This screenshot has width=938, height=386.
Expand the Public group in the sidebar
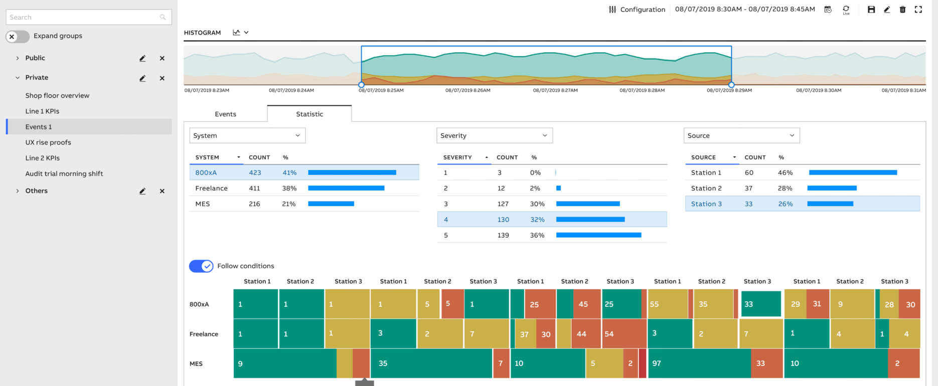pos(18,58)
